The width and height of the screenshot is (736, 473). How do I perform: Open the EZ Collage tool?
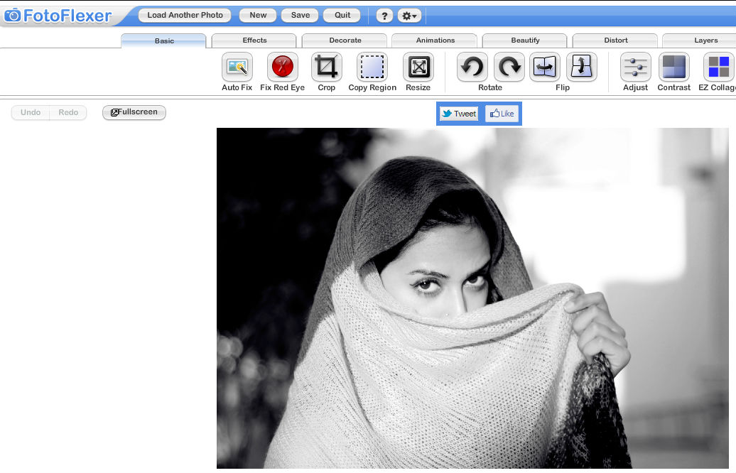[x=718, y=67]
